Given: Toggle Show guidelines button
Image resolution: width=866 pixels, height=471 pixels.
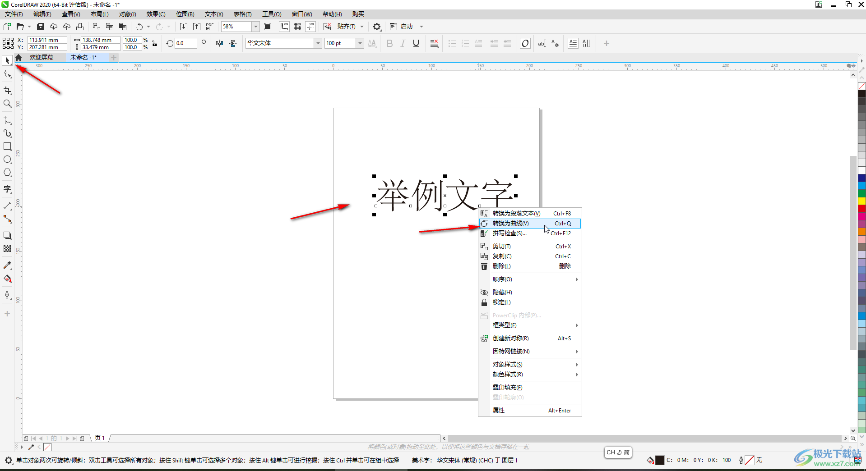Looking at the screenshot, I should 310,27.
